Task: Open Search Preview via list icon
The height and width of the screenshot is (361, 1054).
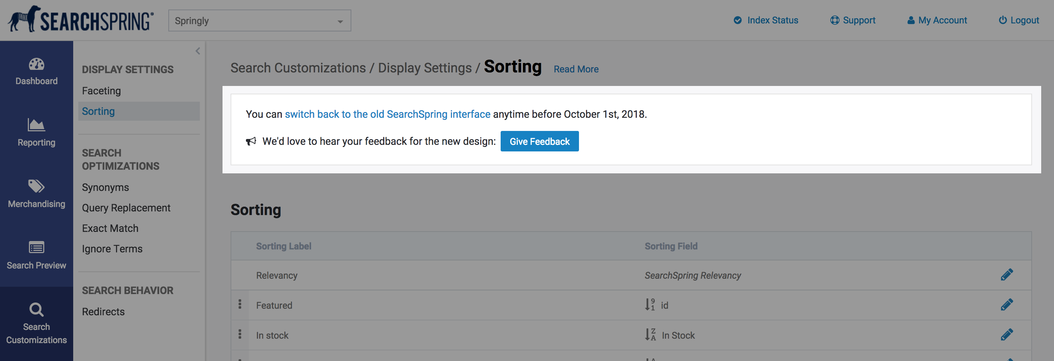Action: 37,247
